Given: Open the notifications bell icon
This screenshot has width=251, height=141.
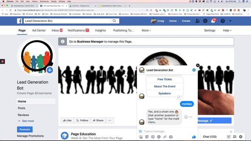Looking at the screenshot, I should [x=213, y=21].
